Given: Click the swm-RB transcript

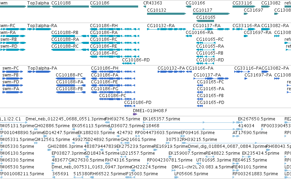Looking at the screenshot, I should click(13, 43).
